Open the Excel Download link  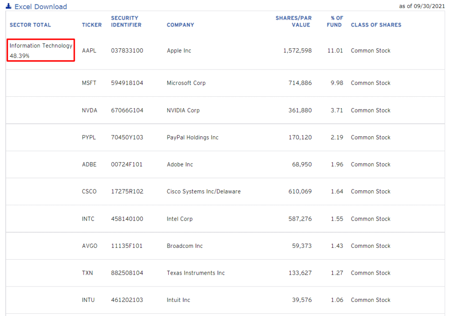[41, 7]
